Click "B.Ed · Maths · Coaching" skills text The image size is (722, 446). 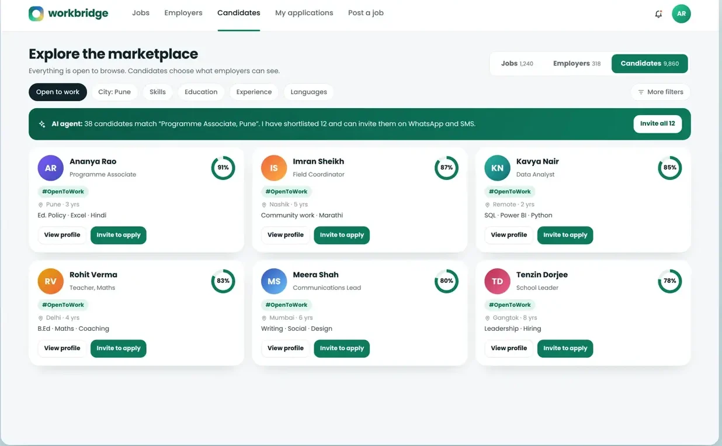(74, 329)
